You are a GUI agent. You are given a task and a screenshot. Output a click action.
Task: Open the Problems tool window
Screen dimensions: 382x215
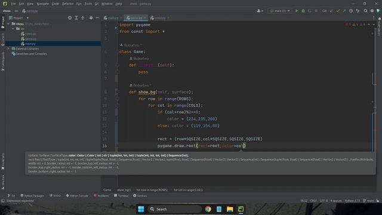[101, 196]
